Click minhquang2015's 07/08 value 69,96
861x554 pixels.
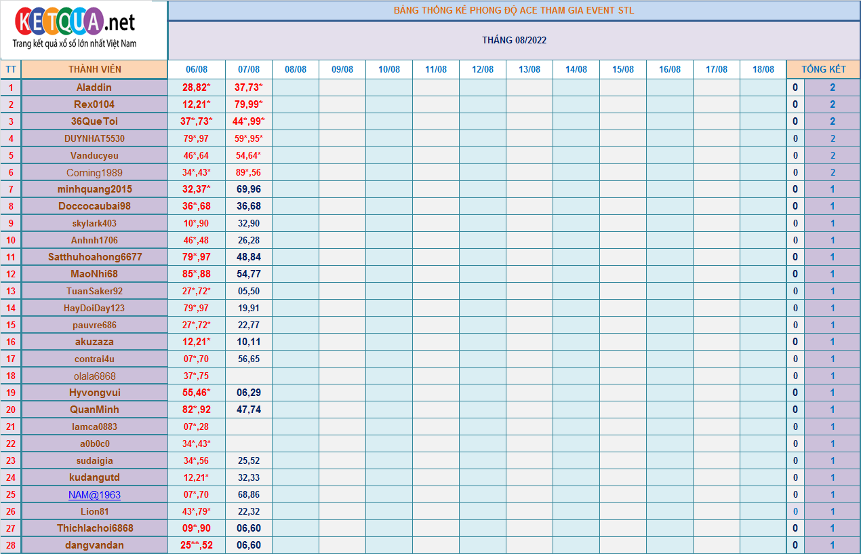[249, 189]
